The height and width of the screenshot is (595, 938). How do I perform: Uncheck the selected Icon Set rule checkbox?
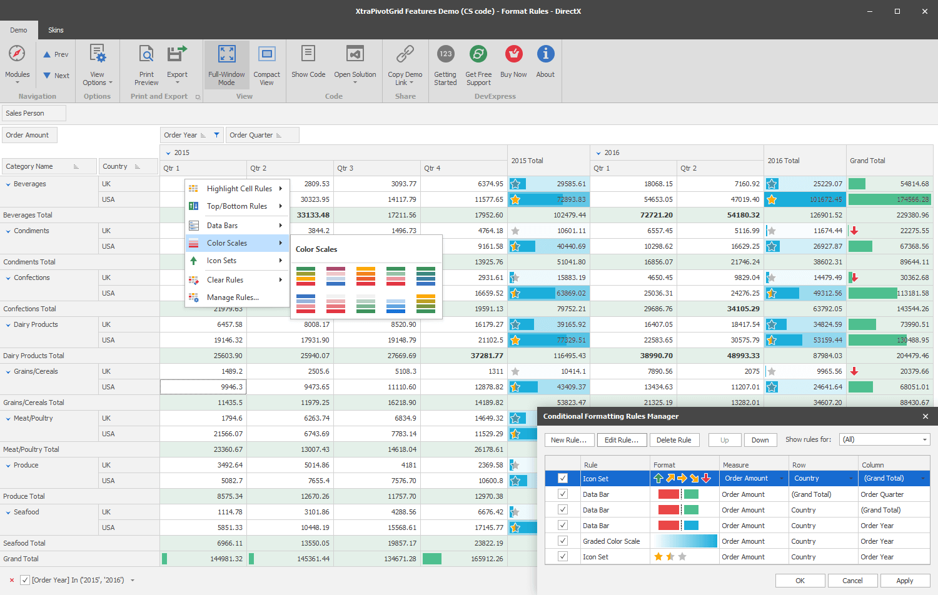pos(563,478)
